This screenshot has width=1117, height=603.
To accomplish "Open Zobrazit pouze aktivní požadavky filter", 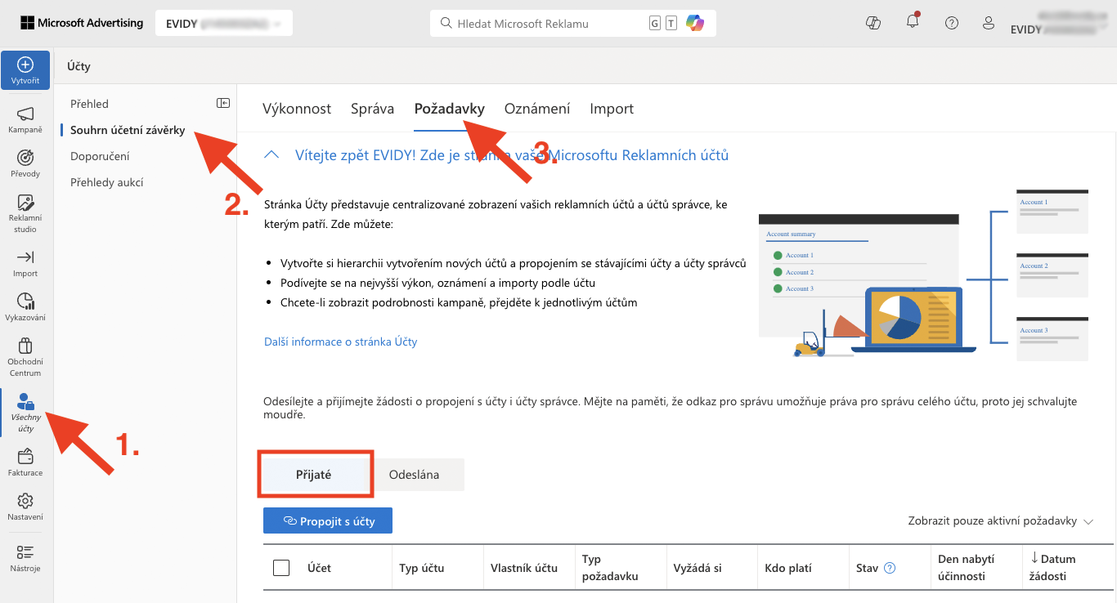I will pyautogui.click(x=1001, y=520).
